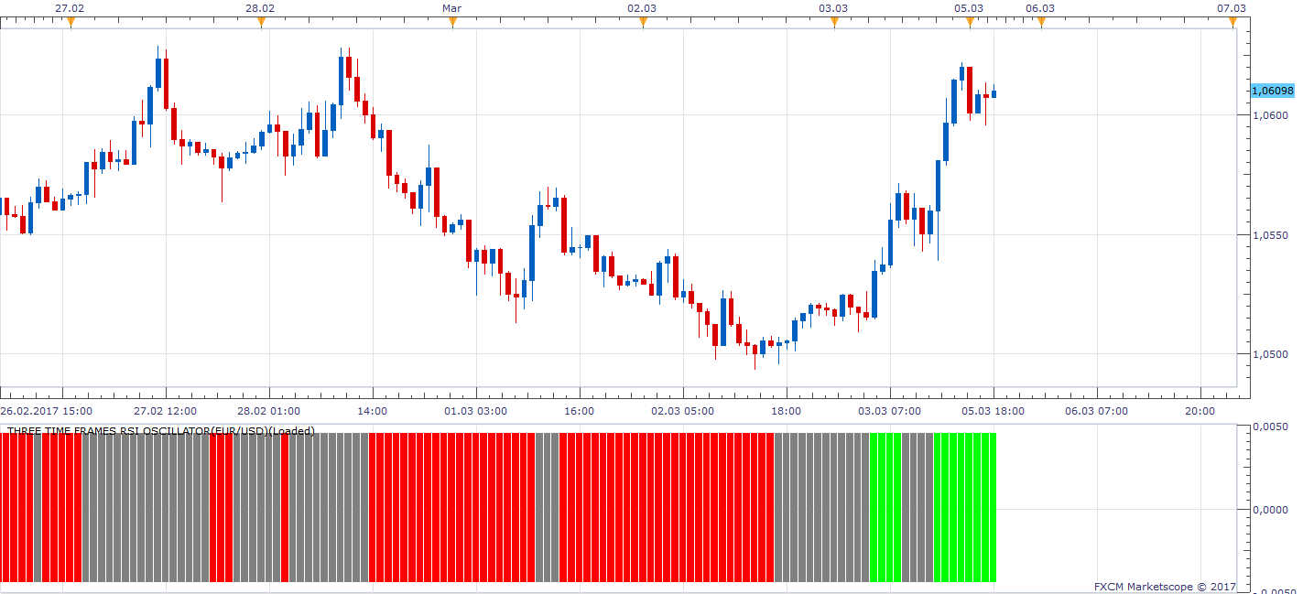Click the orange day marker under 27.02

[x=71, y=22]
